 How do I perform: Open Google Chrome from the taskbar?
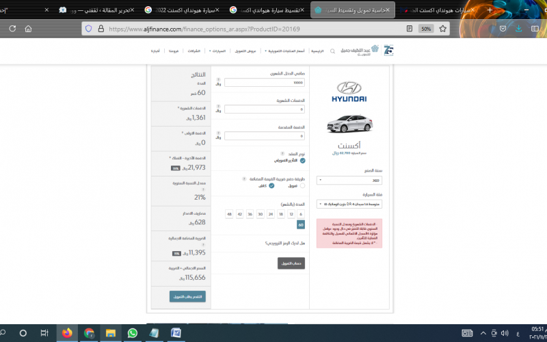89,333
